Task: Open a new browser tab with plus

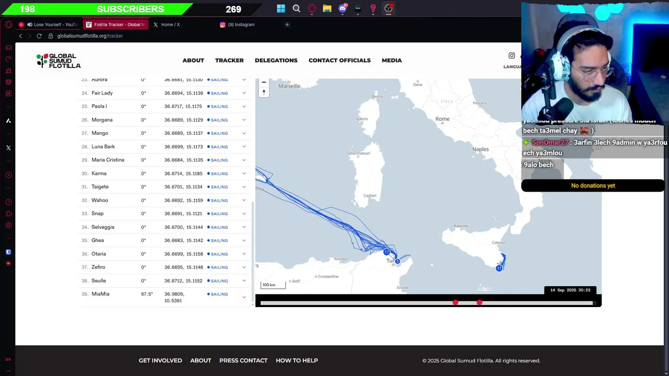Action: 287,25
